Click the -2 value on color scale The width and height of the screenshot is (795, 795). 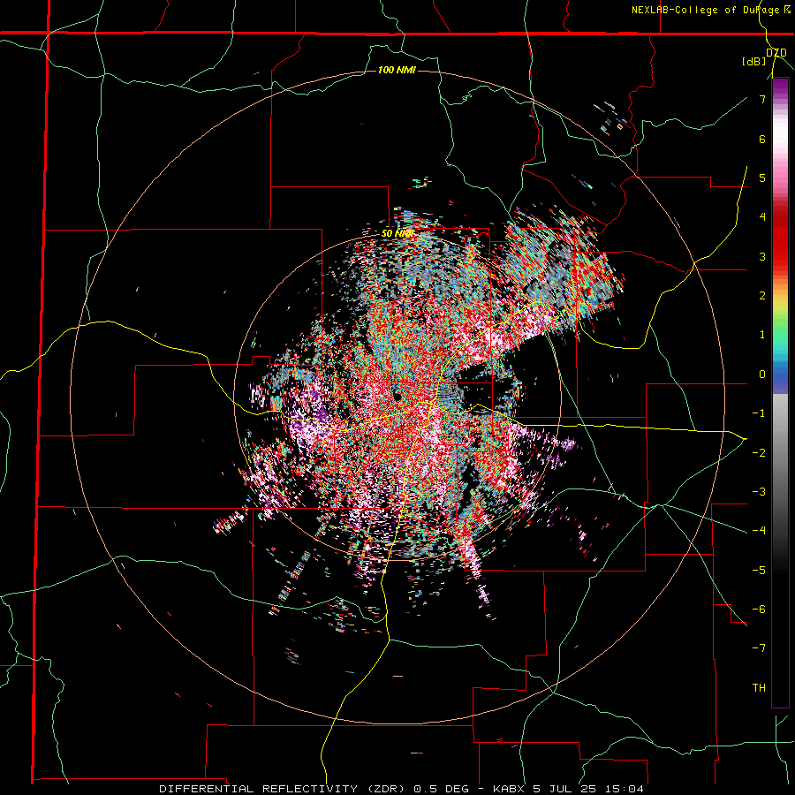pos(759,452)
